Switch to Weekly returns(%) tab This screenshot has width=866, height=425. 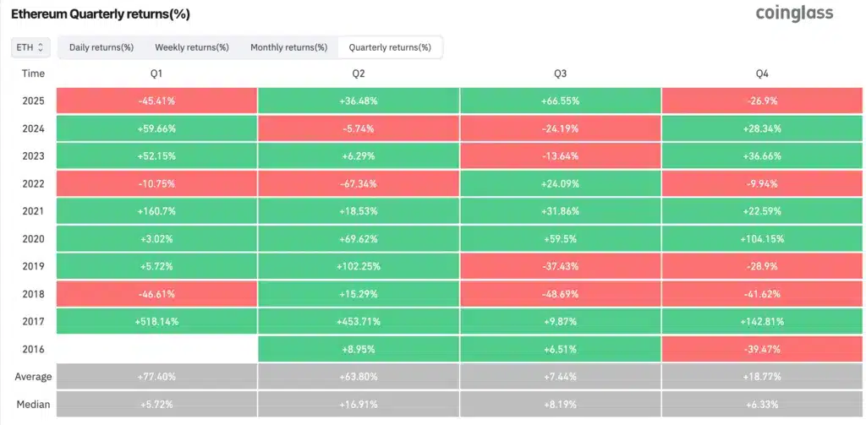pyautogui.click(x=192, y=47)
